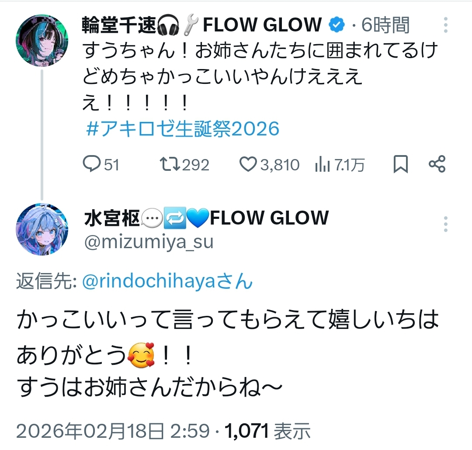Viewport: 472px width, 450px height.
Task: Open the view analytics icon showing 7.1万
Action: click(323, 164)
